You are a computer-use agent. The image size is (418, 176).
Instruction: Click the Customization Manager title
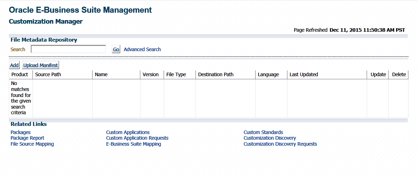pos(46,22)
